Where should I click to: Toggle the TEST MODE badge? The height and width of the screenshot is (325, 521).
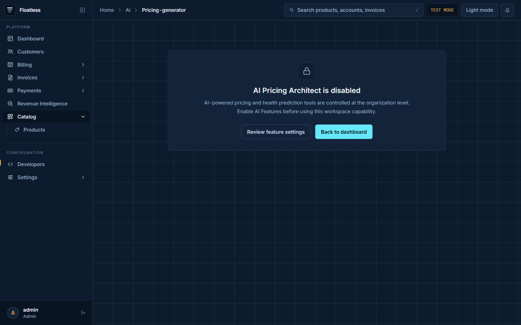click(x=442, y=10)
